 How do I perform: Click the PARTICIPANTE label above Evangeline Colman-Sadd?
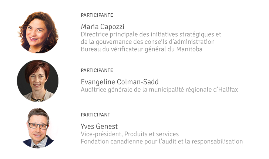97,70
